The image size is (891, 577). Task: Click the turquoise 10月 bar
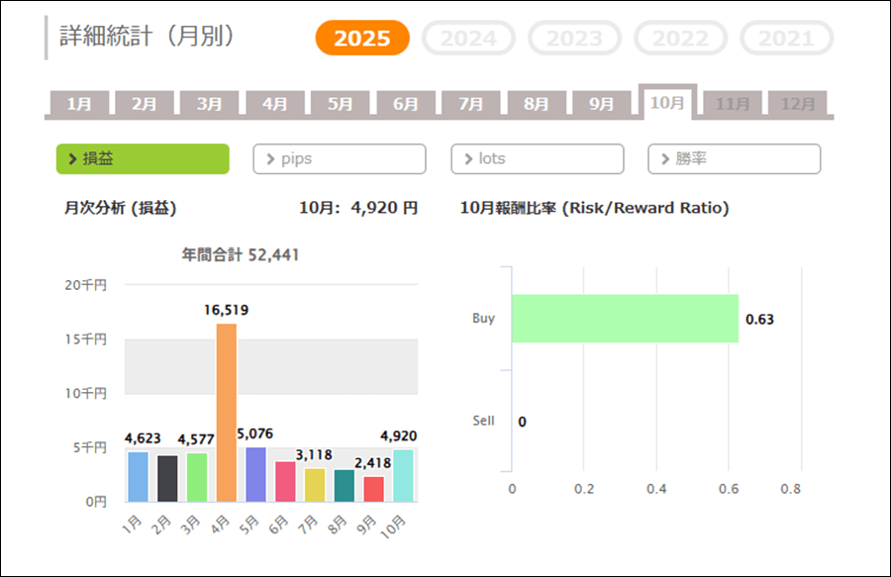pos(403,476)
